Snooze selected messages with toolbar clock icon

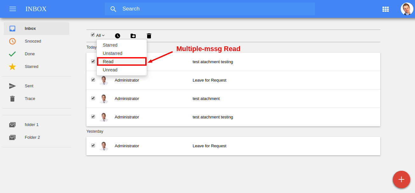118,36
